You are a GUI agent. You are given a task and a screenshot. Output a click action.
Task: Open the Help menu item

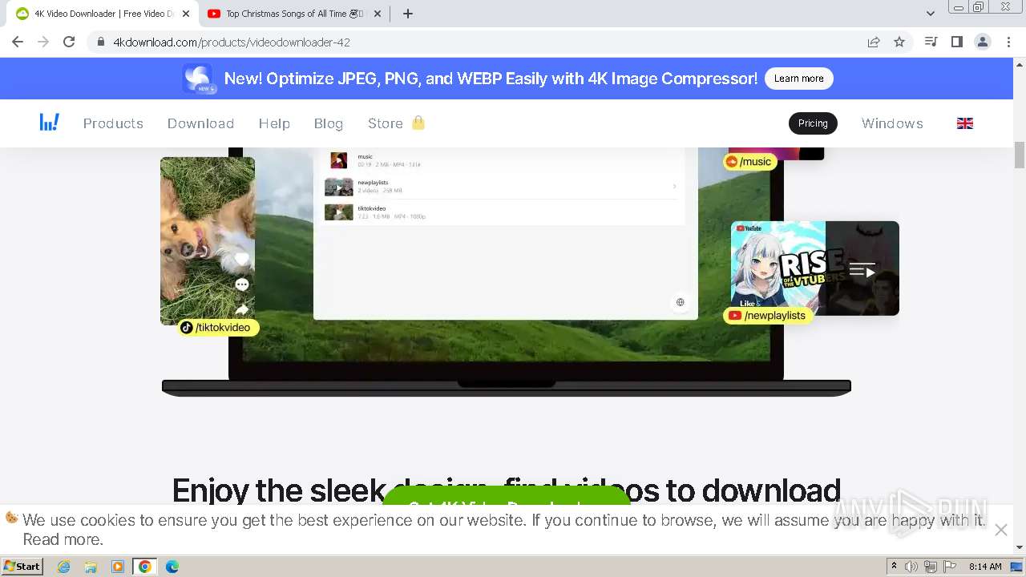[274, 123]
